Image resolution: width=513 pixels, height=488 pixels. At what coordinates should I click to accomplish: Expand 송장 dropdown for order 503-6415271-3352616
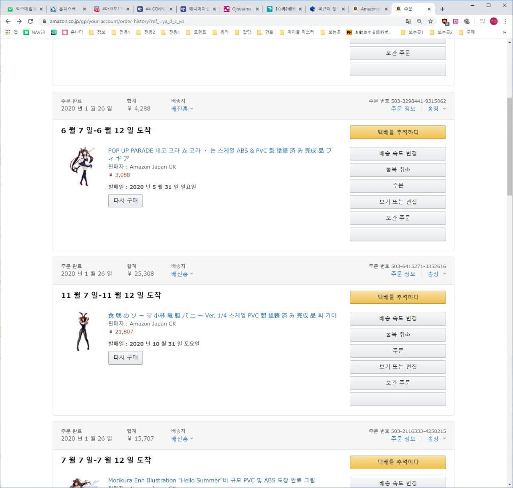tap(436, 274)
